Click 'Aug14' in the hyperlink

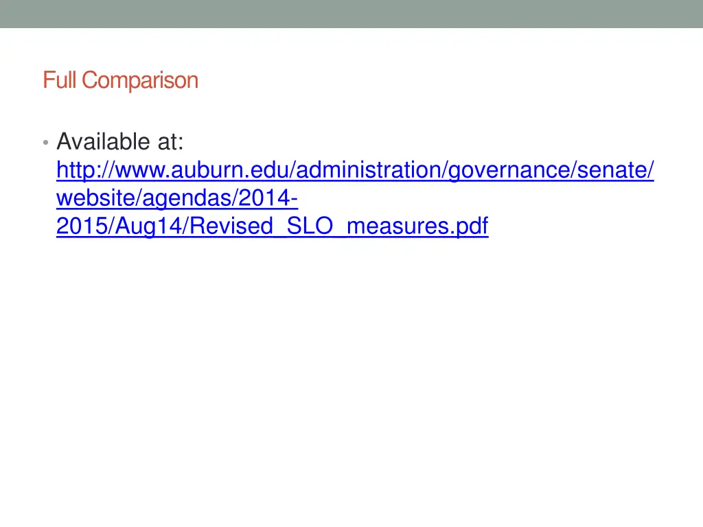(149, 226)
